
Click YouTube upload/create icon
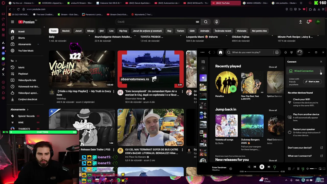[300, 22]
